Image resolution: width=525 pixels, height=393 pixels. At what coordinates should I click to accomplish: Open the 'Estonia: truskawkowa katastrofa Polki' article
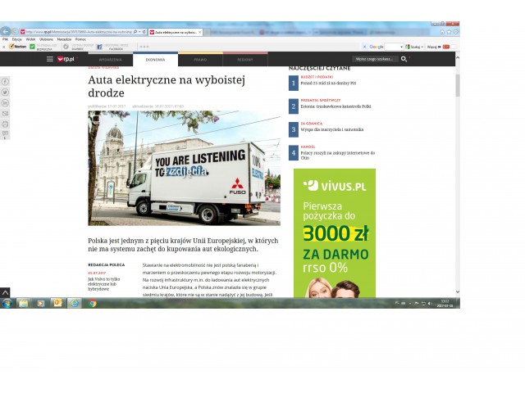336,106
